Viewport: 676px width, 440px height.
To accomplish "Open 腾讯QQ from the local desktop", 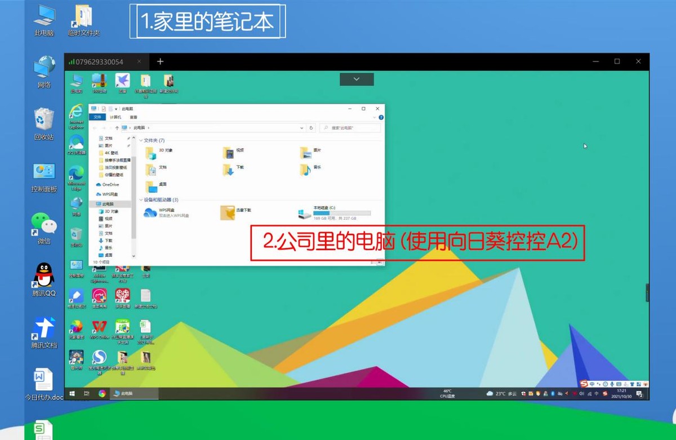I will point(44,276).
